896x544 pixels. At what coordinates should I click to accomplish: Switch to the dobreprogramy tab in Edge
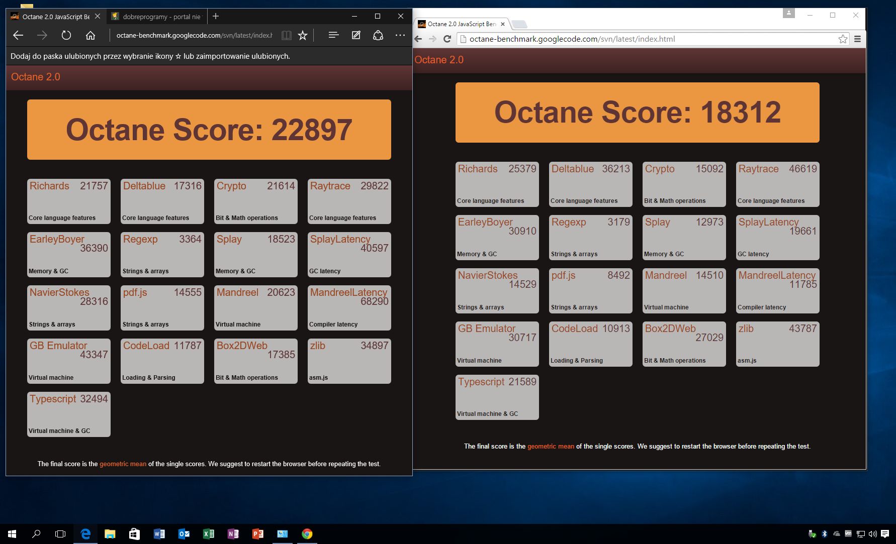[156, 17]
